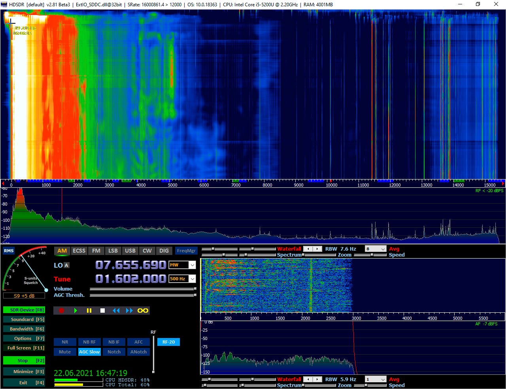
Task: Select LSB demodulation mode
Action: [x=113, y=251]
